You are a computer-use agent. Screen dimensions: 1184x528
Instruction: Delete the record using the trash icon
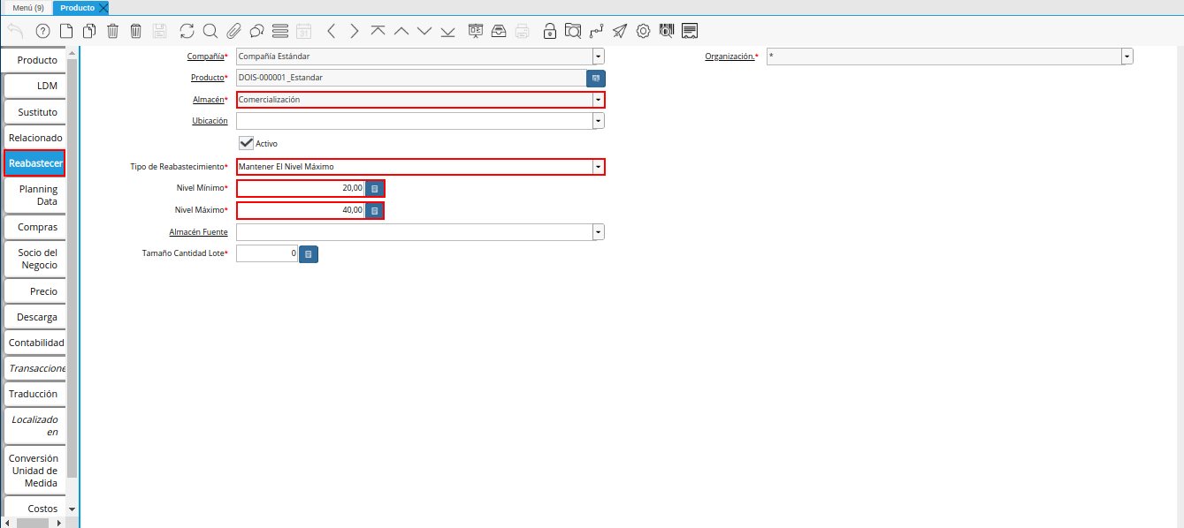(112, 30)
